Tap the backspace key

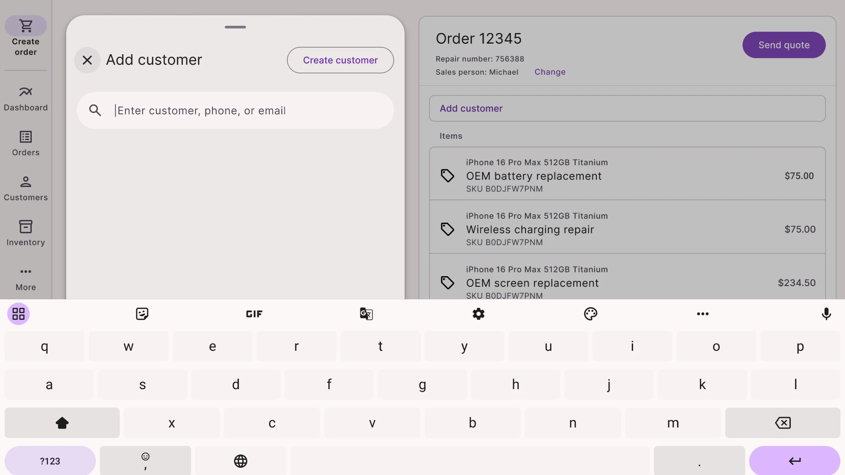(783, 423)
